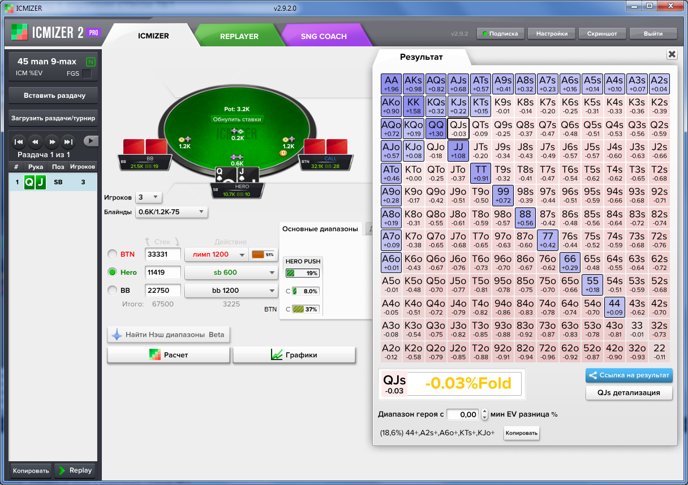Select the AA cell in range grid
This screenshot has height=485, width=688.
coord(392,84)
